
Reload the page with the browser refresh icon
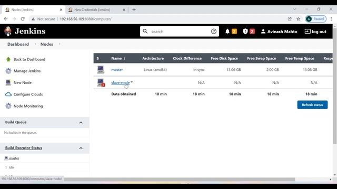(x=23, y=19)
